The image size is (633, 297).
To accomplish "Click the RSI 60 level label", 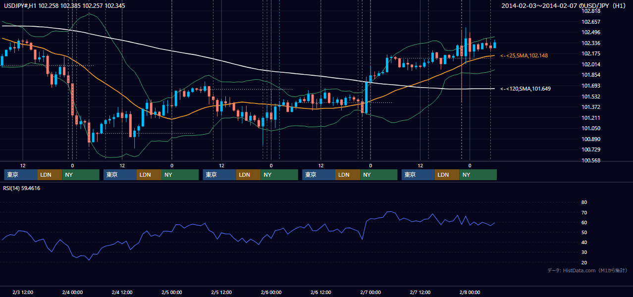I will [584, 222].
